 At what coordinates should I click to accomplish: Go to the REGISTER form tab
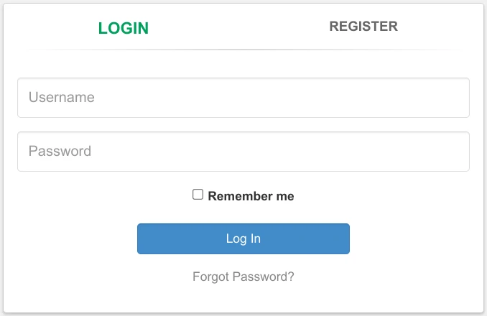[x=363, y=27]
